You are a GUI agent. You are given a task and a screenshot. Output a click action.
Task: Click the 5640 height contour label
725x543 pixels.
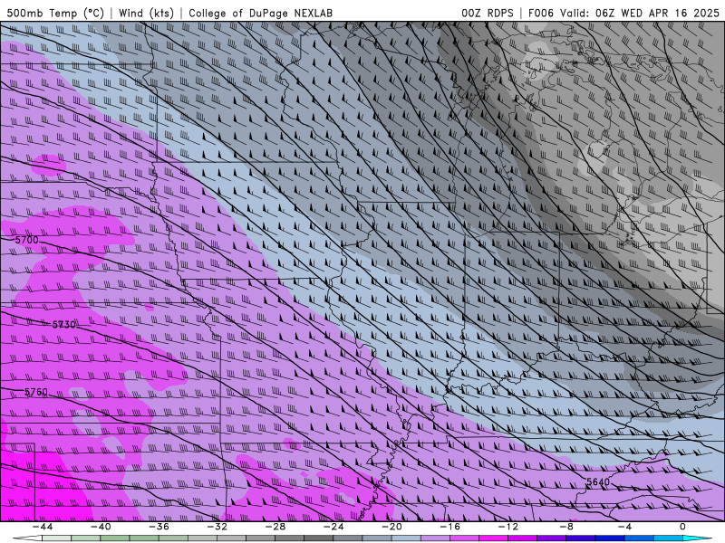598,482
